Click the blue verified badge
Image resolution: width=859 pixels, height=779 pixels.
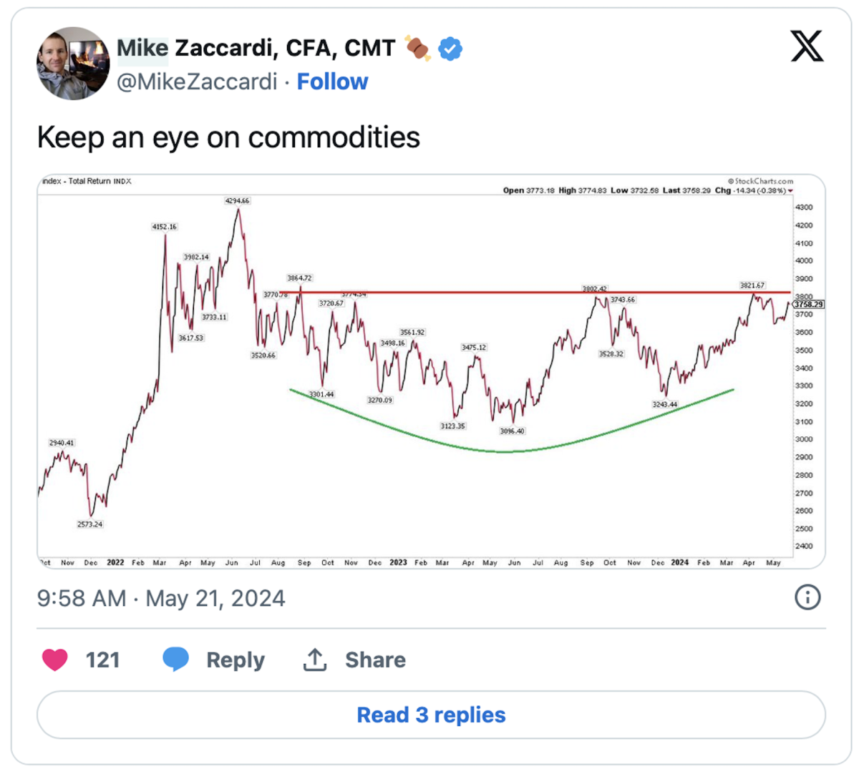tap(450, 49)
